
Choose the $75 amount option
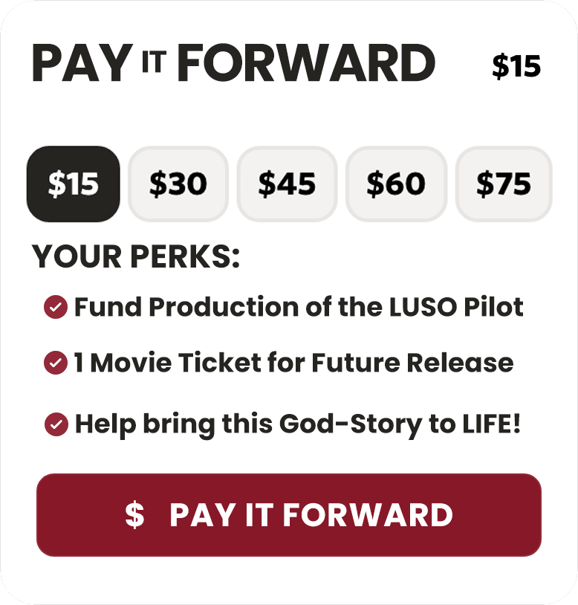pos(504,184)
